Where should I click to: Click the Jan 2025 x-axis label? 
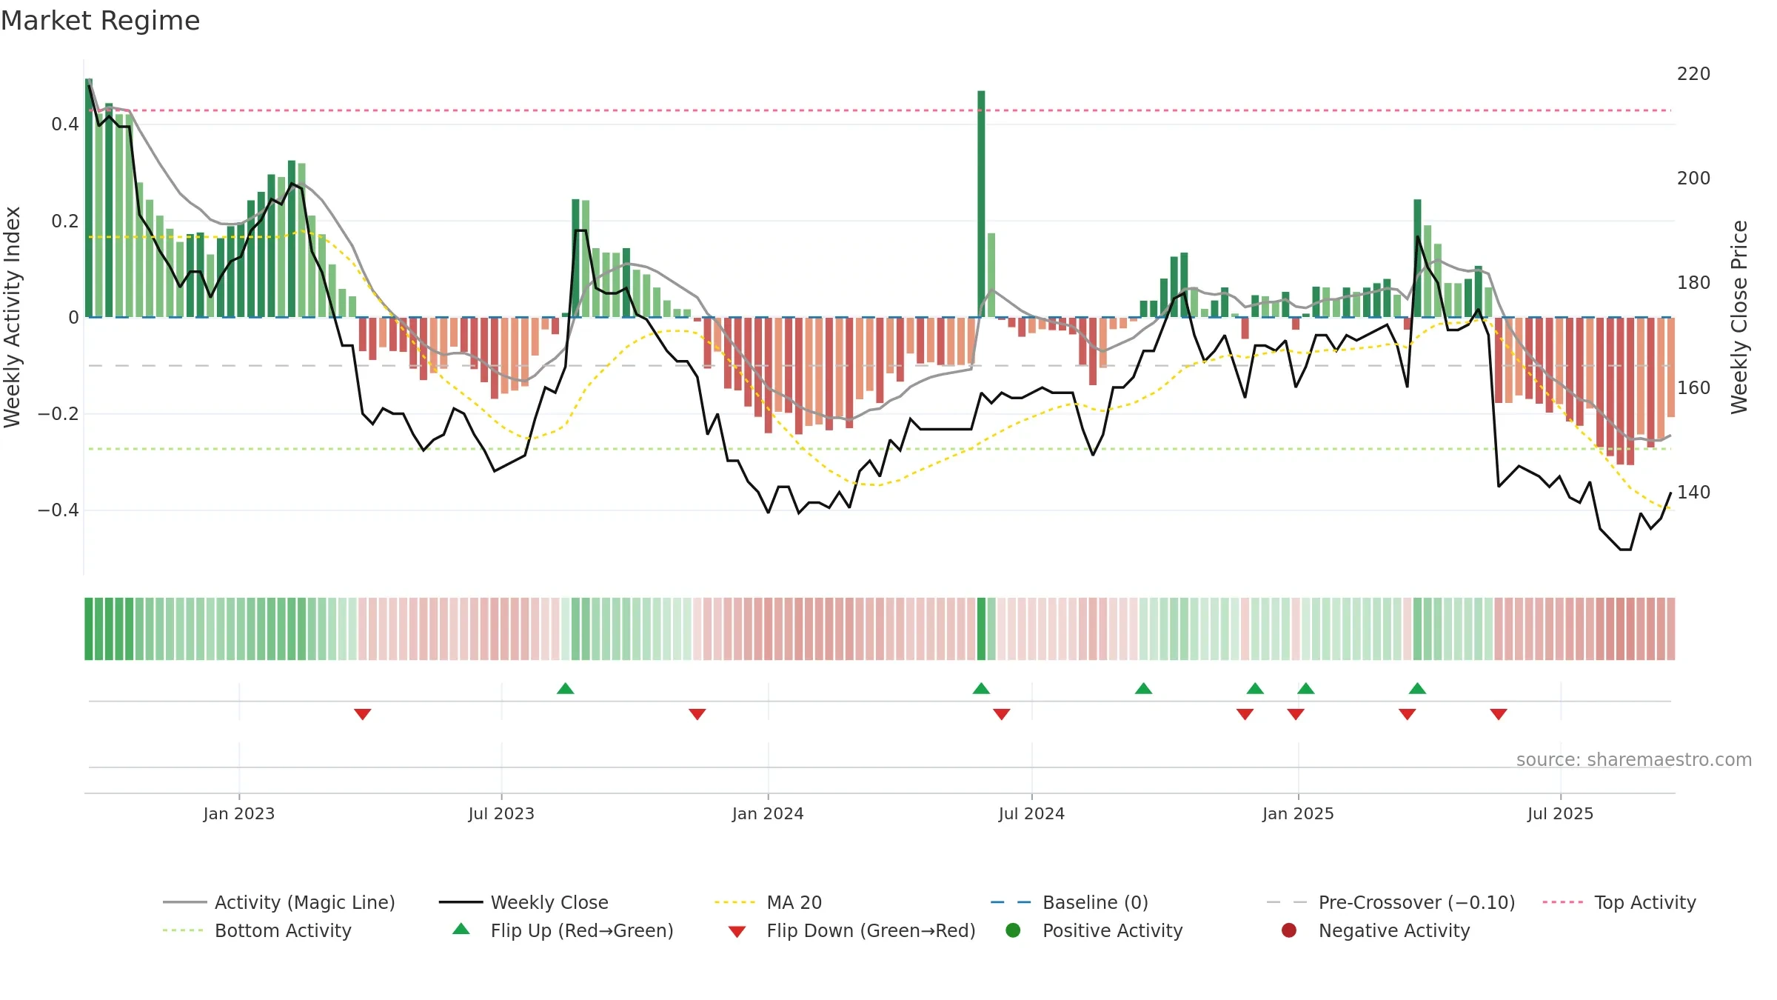tap(1298, 813)
